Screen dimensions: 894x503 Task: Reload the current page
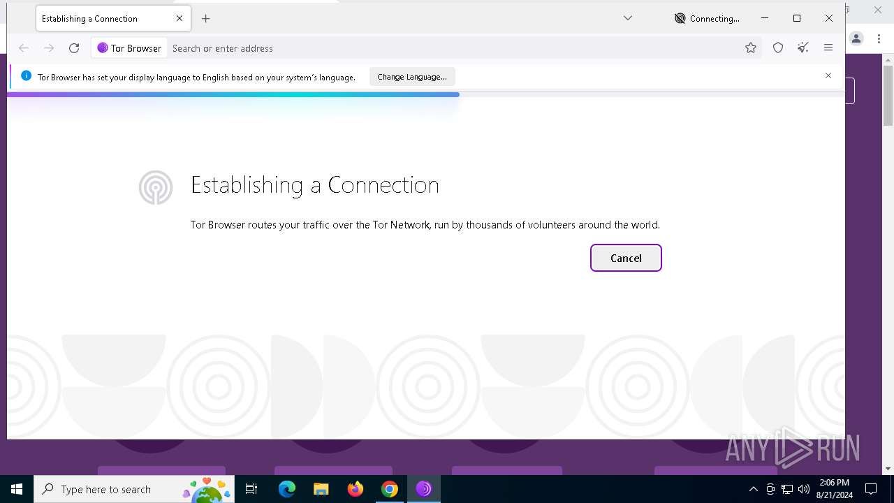[x=74, y=48]
